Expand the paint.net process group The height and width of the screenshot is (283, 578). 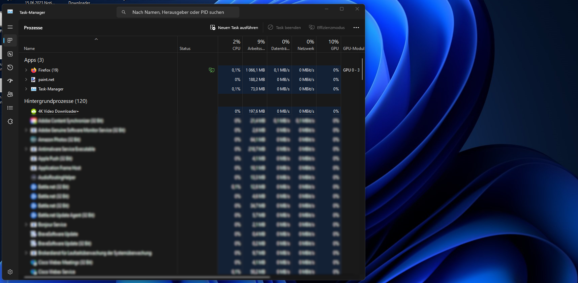pos(26,80)
